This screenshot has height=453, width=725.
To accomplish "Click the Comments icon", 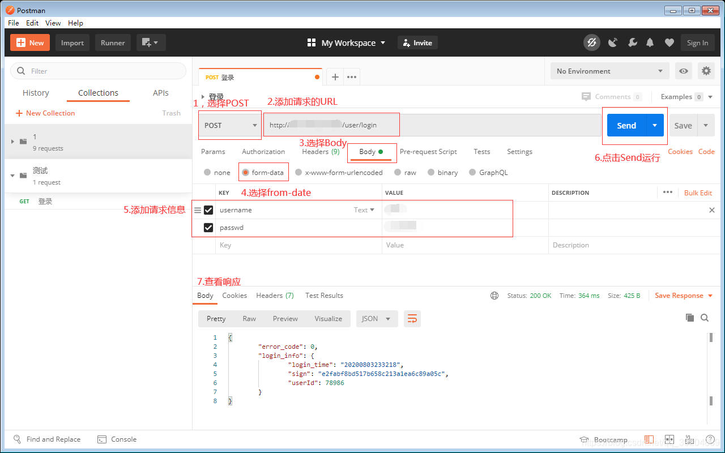I will point(586,97).
